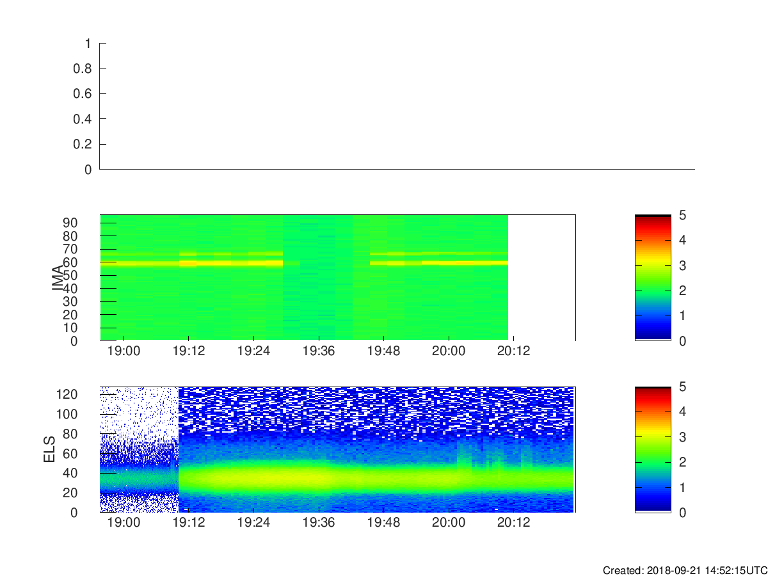Select the 20:12 time label under IMA plot

pos(513,351)
